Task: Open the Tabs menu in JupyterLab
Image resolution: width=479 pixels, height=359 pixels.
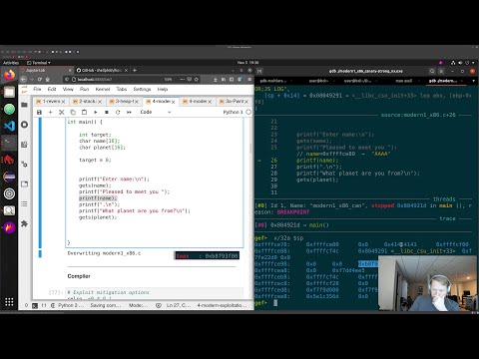Action: click(122, 89)
